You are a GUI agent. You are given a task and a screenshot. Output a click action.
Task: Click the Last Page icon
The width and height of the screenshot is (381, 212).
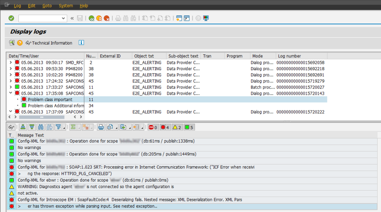[x=168, y=18]
